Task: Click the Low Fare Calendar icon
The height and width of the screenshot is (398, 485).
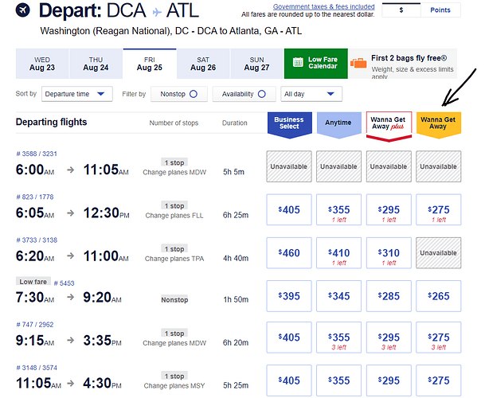Action: click(297, 63)
